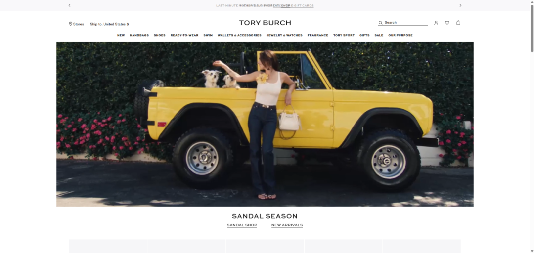
Task: Open the wishlist heart icon
Action: pyautogui.click(x=447, y=23)
